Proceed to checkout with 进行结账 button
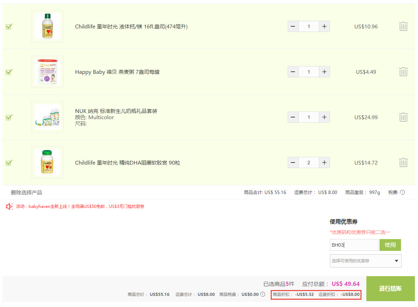The width and height of the screenshot is (418, 307). 390,289
